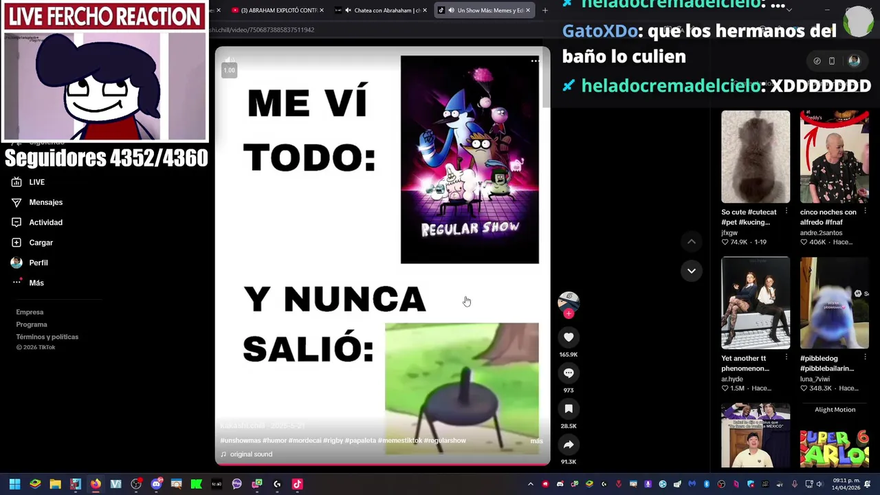
Task: Share the video with the 91.3K arrow
Action: 569,444
